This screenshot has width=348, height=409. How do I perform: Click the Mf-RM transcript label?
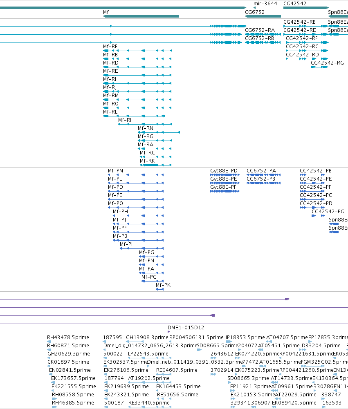tap(111, 96)
